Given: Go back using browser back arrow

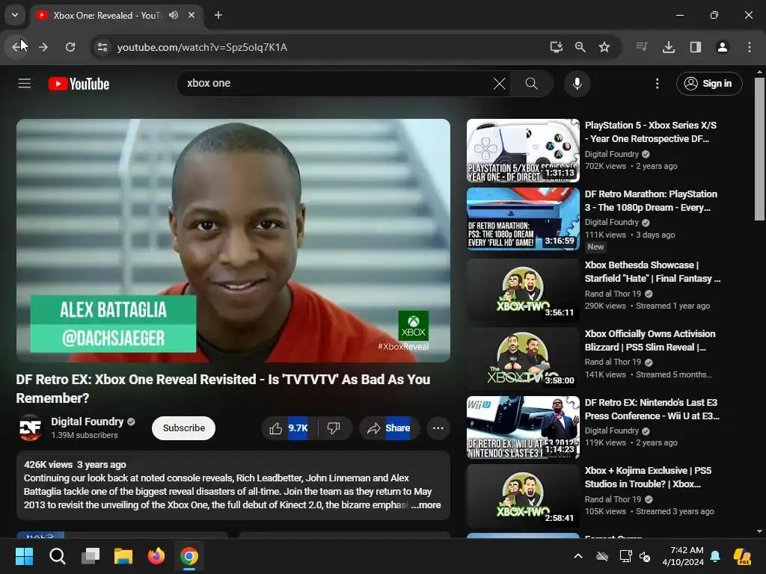Looking at the screenshot, I should tap(18, 47).
